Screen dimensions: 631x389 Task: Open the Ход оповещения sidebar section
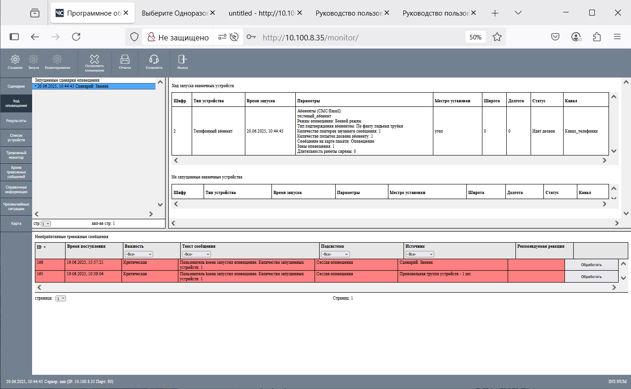[16, 103]
